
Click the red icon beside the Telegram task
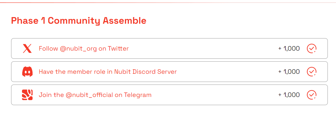[x=27, y=95]
